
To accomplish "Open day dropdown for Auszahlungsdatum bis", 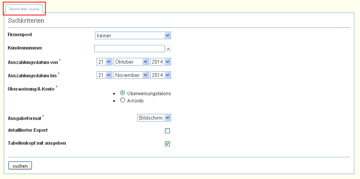I will click(104, 75).
